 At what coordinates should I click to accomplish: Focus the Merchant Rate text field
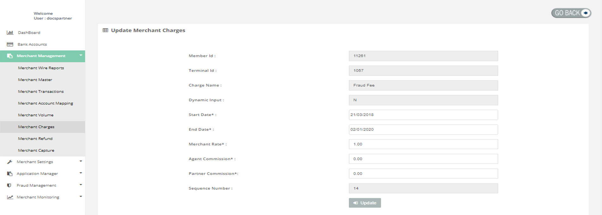pyautogui.click(x=423, y=144)
